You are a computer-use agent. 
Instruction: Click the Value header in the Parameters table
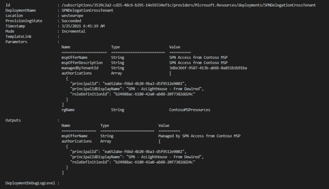(x=175, y=47)
